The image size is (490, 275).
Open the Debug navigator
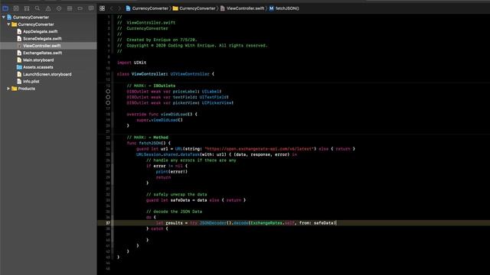(x=70, y=8)
